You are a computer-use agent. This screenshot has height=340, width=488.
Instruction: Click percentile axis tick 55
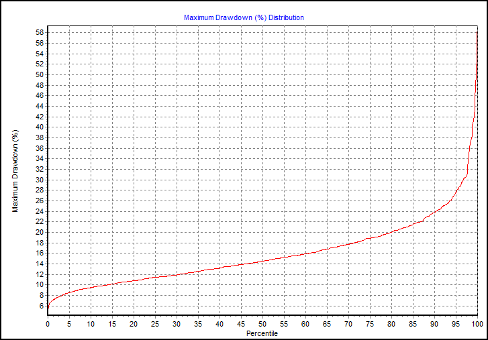(284, 324)
